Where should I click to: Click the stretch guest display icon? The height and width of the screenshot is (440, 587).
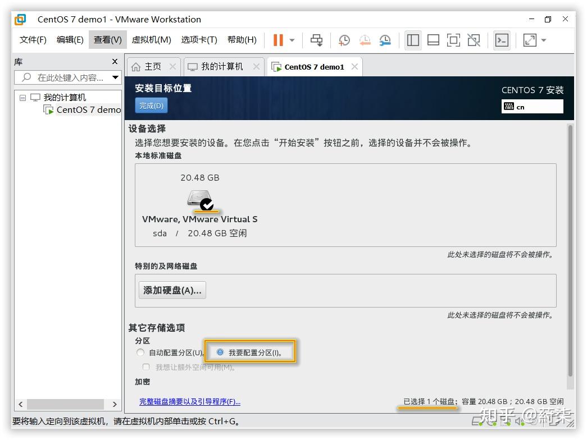point(530,40)
